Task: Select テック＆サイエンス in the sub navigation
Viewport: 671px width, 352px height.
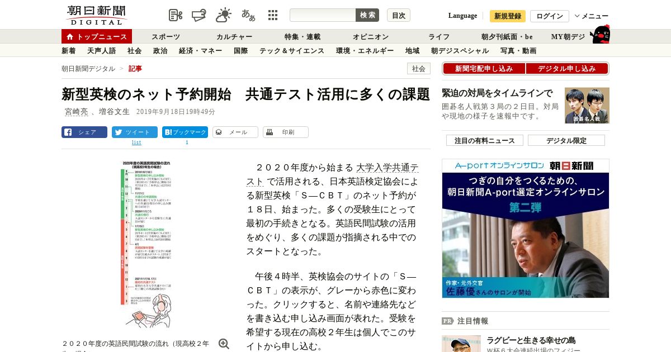Action: [x=292, y=51]
